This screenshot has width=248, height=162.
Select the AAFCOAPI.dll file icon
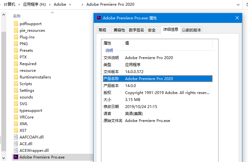coord(16,137)
